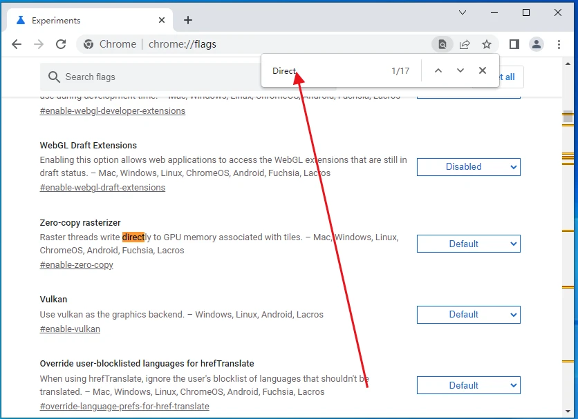Open the #enable-vulkan anchor link
This screenshot has height=419, width=578.
(70, 329)
